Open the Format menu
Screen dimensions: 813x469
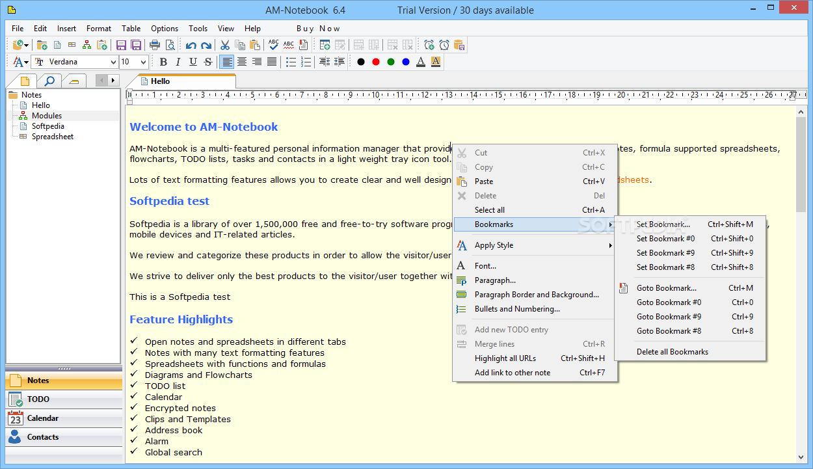click(99, 29)
